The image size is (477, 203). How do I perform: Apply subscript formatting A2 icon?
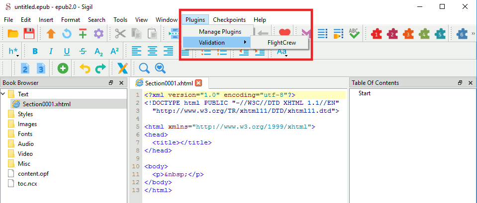point(98,52)
